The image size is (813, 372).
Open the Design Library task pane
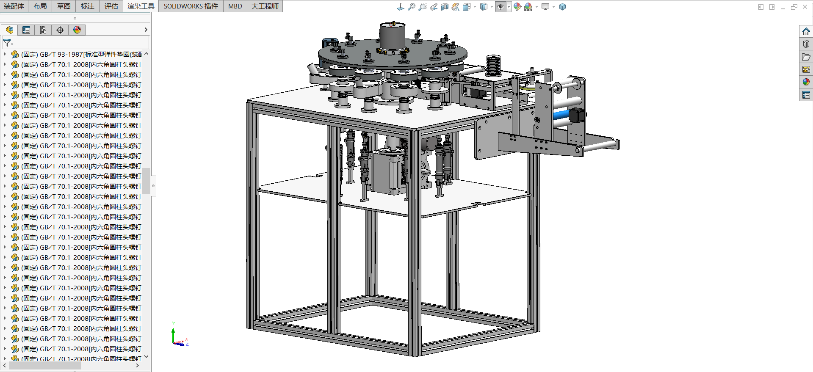click(x=806, y=44)
